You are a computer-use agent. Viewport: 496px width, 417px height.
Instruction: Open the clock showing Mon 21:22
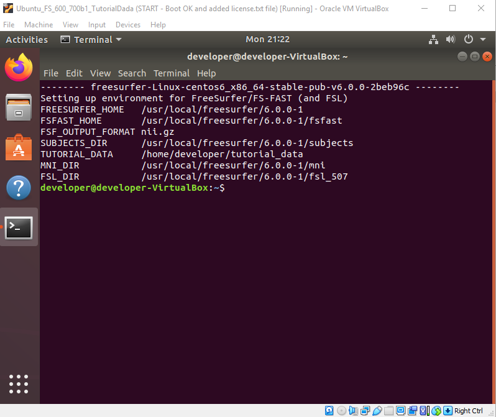click(267, 40)
